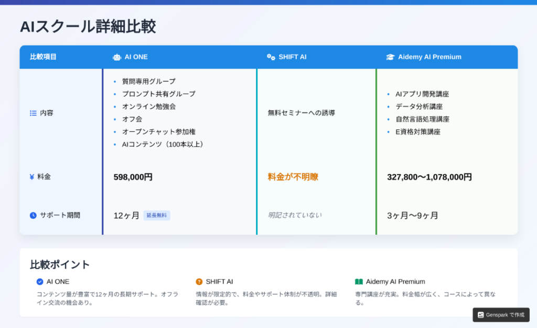Click the 料金が不明瞭 orange text
537x328 pixels.
293,177
